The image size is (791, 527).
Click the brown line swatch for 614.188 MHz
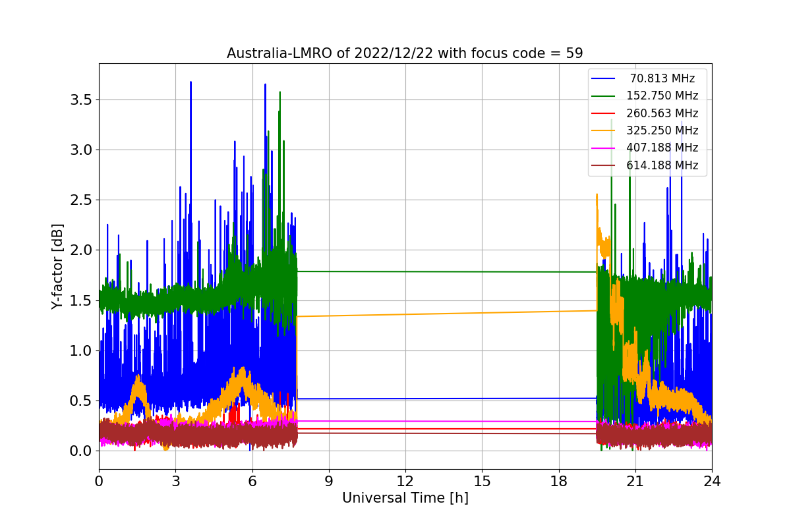tap(604, 165)
